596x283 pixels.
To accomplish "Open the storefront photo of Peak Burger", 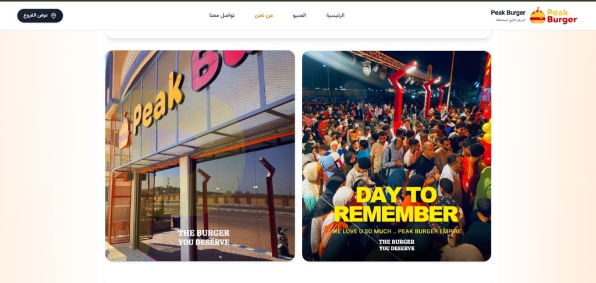I will 200,155.
